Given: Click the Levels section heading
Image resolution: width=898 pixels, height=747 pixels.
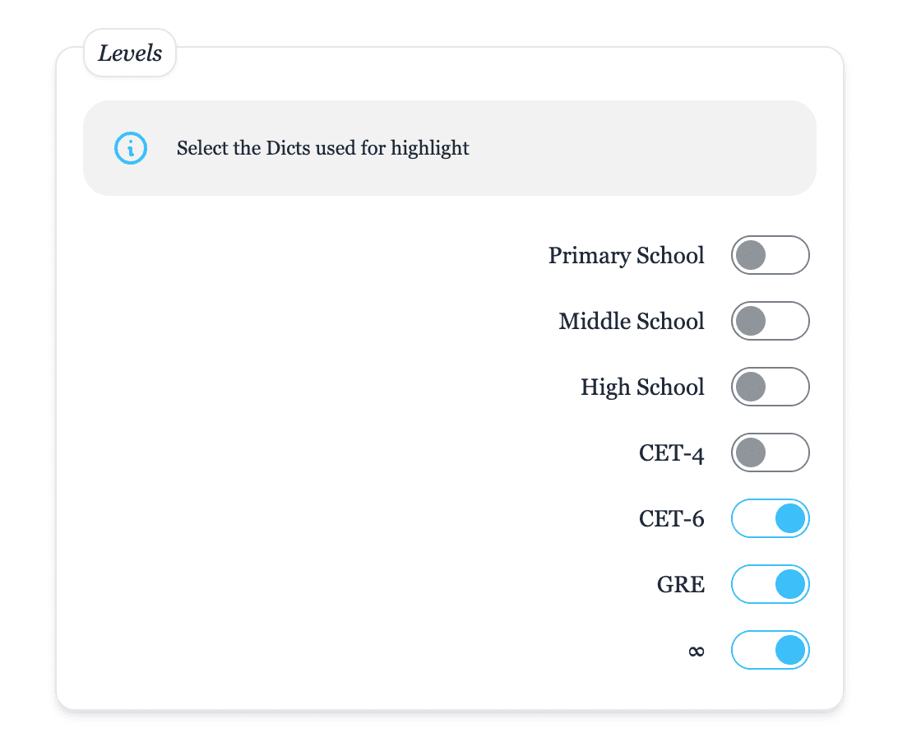Looking at the screenshot, I should 130,53.
